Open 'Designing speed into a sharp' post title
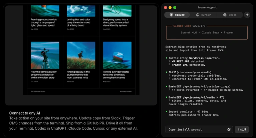256x138 pixels. 116,22
